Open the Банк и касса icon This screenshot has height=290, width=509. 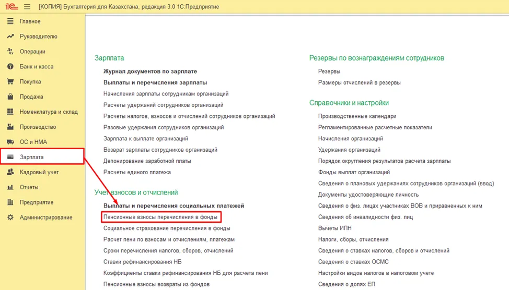coord(10,66)
